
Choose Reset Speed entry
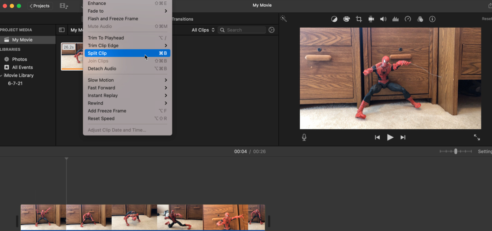(x=127, y=118)
